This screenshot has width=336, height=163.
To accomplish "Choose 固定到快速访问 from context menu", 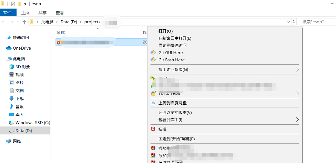I will [225, 45].
